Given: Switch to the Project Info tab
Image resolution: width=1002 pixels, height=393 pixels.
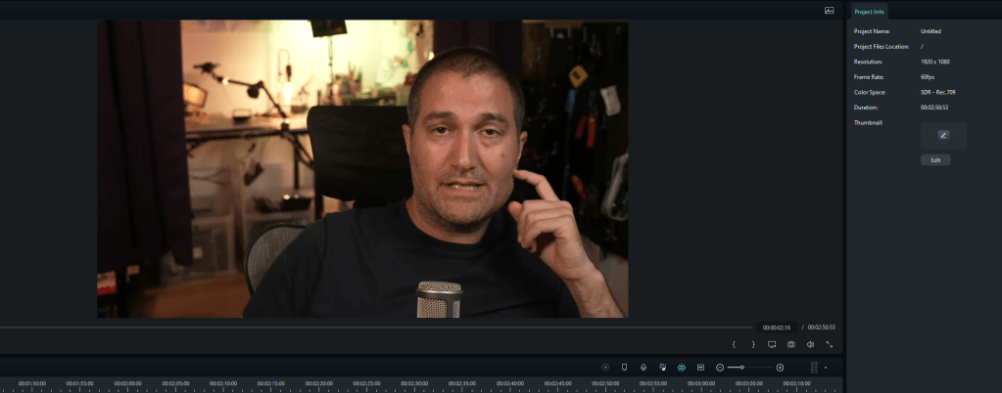Looking at the screenshot, I should click(869, 12).
